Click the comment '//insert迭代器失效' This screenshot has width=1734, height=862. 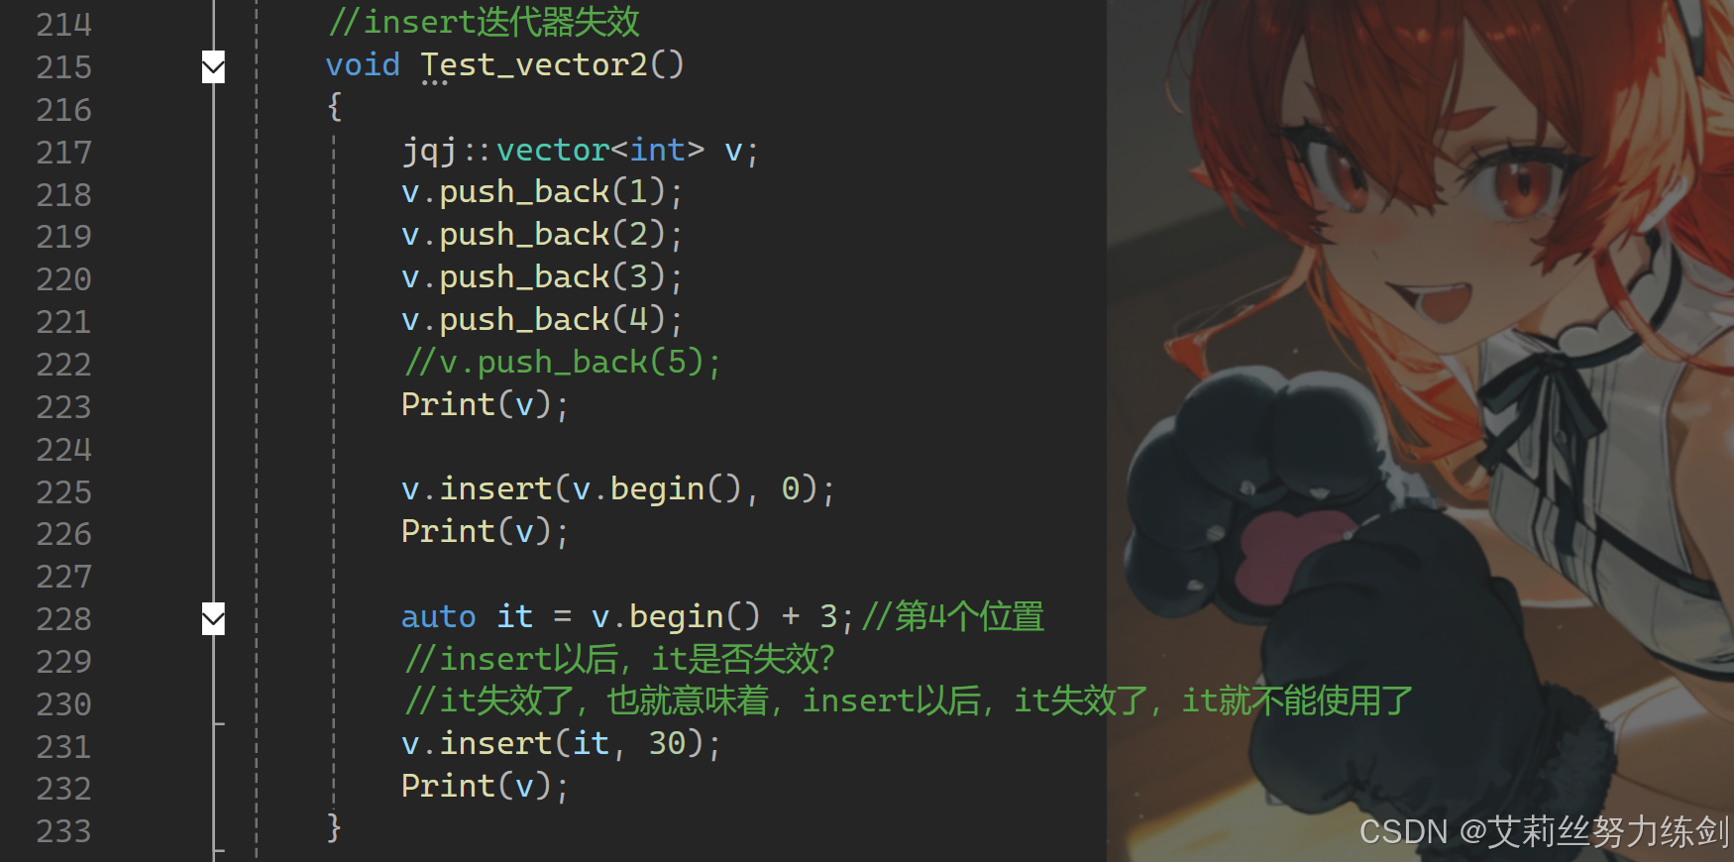tap(485, 23)
